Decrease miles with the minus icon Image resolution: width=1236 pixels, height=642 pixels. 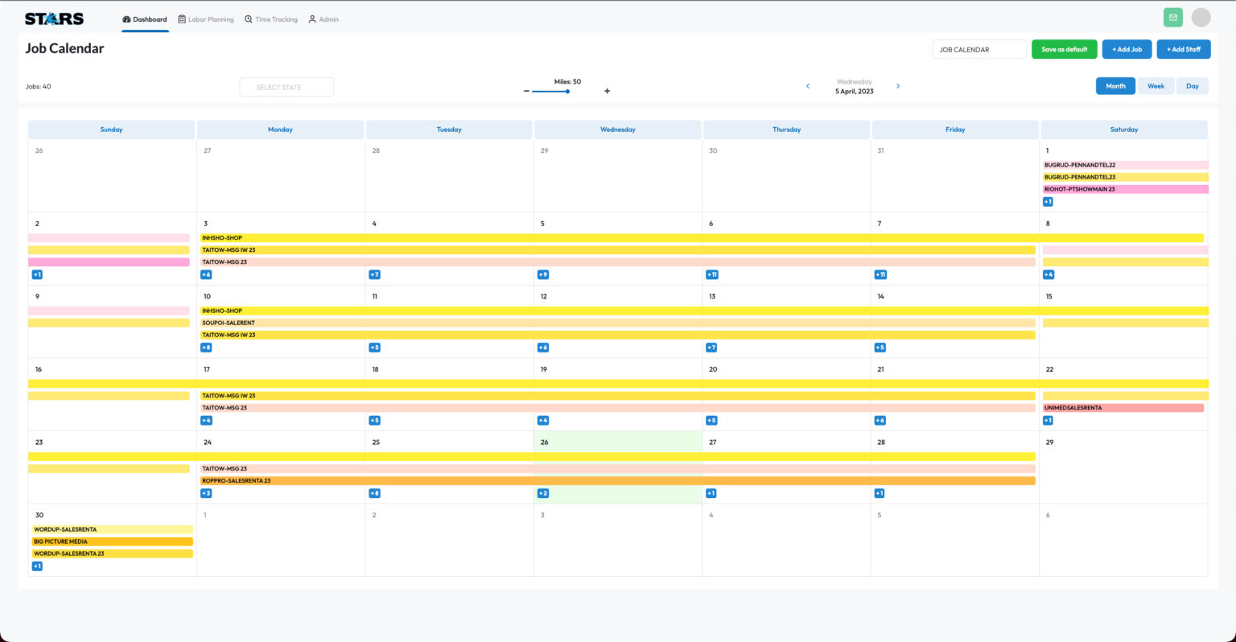coord(526,91)
